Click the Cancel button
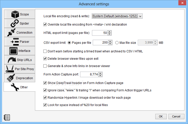 [x=176, y=116]
